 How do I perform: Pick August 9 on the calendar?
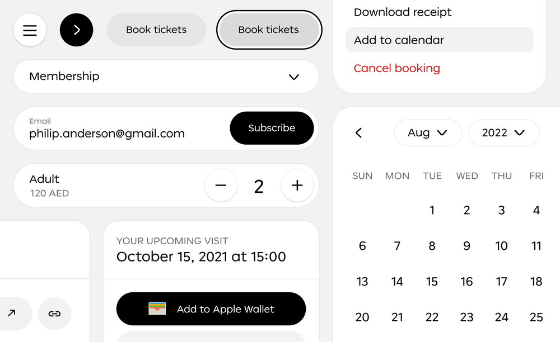point(466,246)
